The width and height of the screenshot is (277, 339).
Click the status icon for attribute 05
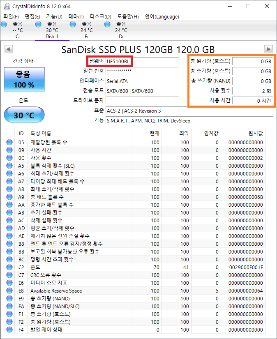9,142
